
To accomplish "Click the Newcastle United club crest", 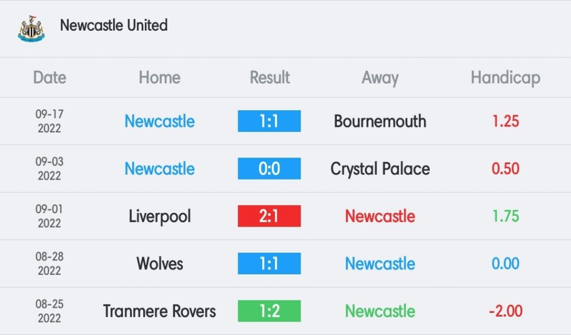I will click(31, 28).
